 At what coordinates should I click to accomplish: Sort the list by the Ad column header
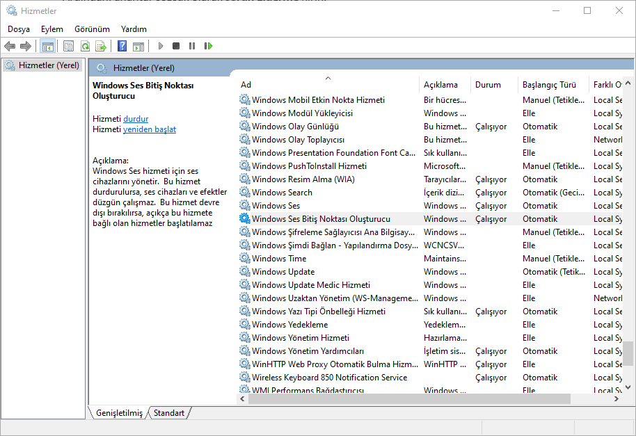point(327,85)
